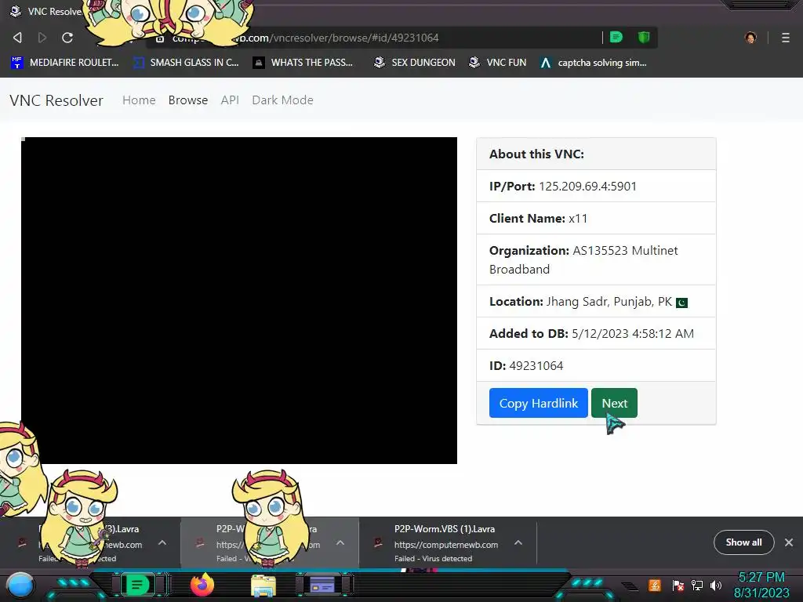Click the AS135523 Multinet Broadband organization text
The height and width of the screenshot is (602, 803).
point(583,259)
